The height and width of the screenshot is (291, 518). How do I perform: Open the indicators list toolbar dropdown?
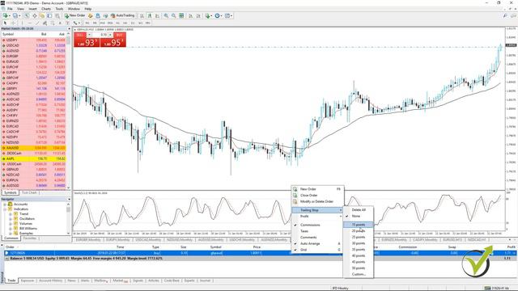pos(208,15)
